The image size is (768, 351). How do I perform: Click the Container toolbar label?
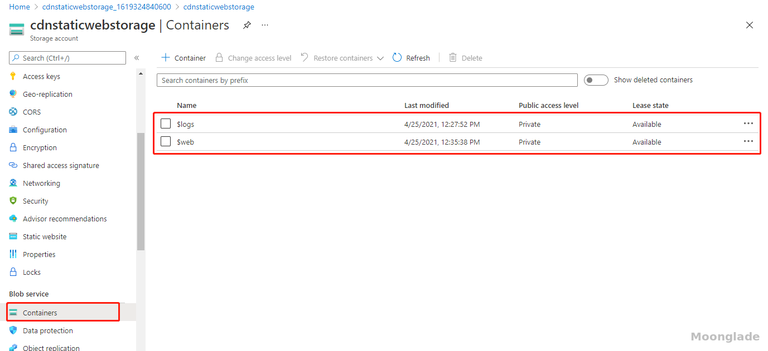pyautogui.click(x=190, y=58)
